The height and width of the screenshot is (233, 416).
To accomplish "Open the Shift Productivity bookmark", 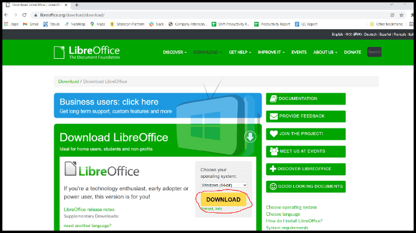I will [x=230, y=24].
